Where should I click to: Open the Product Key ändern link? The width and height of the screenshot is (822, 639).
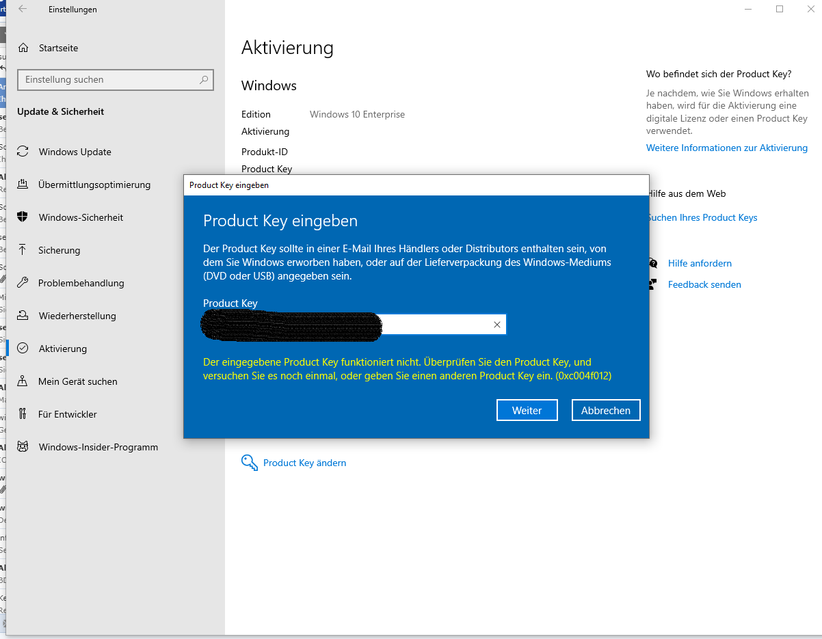[x=305, y=463]
